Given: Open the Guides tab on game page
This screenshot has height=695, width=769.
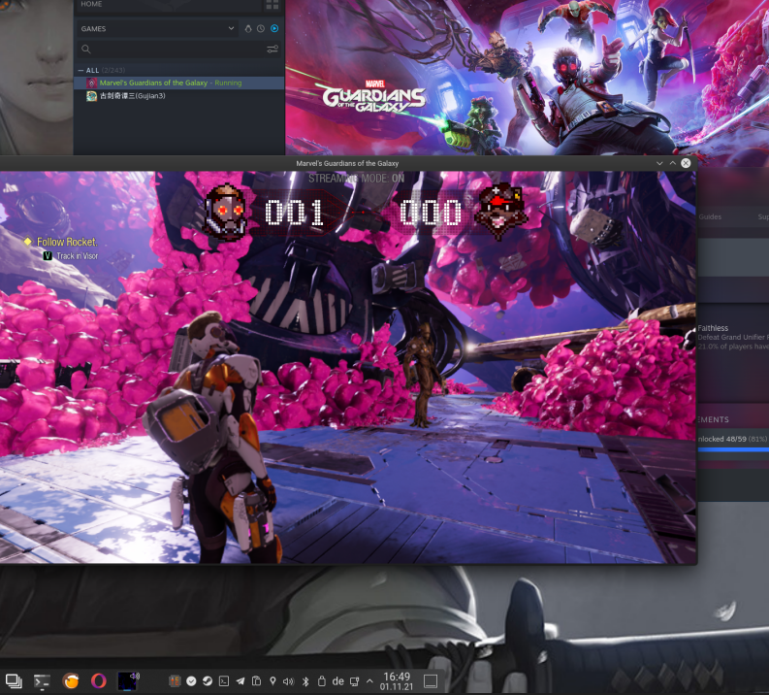Looking at the screenshot, I should click(710, 216).
